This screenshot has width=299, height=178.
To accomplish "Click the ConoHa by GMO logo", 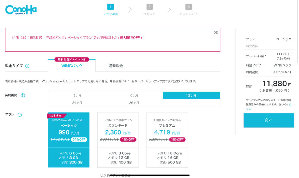I will point(21,10).
